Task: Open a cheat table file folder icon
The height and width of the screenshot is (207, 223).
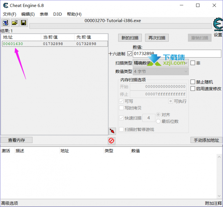Action: coord(15,23)
